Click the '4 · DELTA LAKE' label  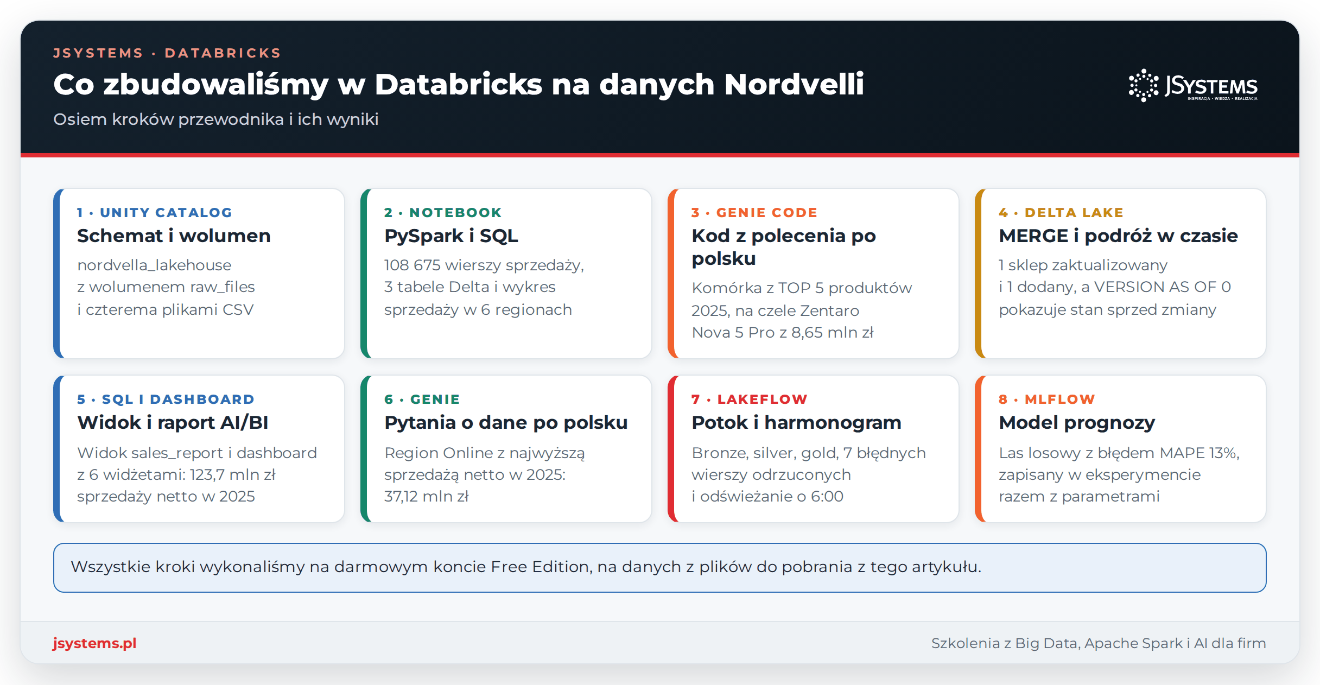(x=1061, y=212)
